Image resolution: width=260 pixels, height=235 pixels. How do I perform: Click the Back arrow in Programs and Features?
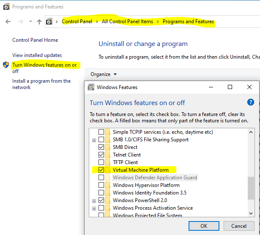coord(8,22)
